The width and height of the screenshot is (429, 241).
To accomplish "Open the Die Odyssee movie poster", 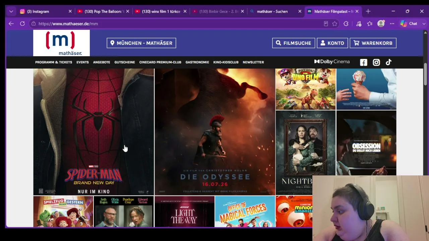I will tap(215, 132).
